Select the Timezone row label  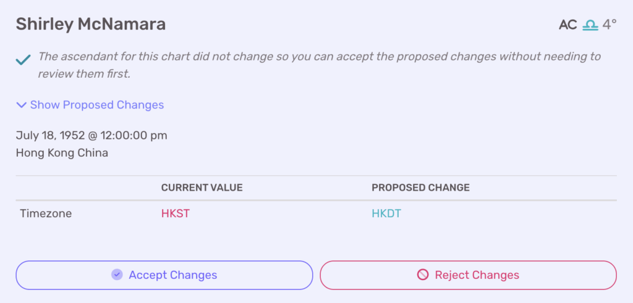click(x=46, y=214)
